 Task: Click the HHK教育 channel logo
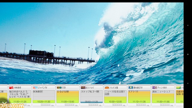click(11, 88)
